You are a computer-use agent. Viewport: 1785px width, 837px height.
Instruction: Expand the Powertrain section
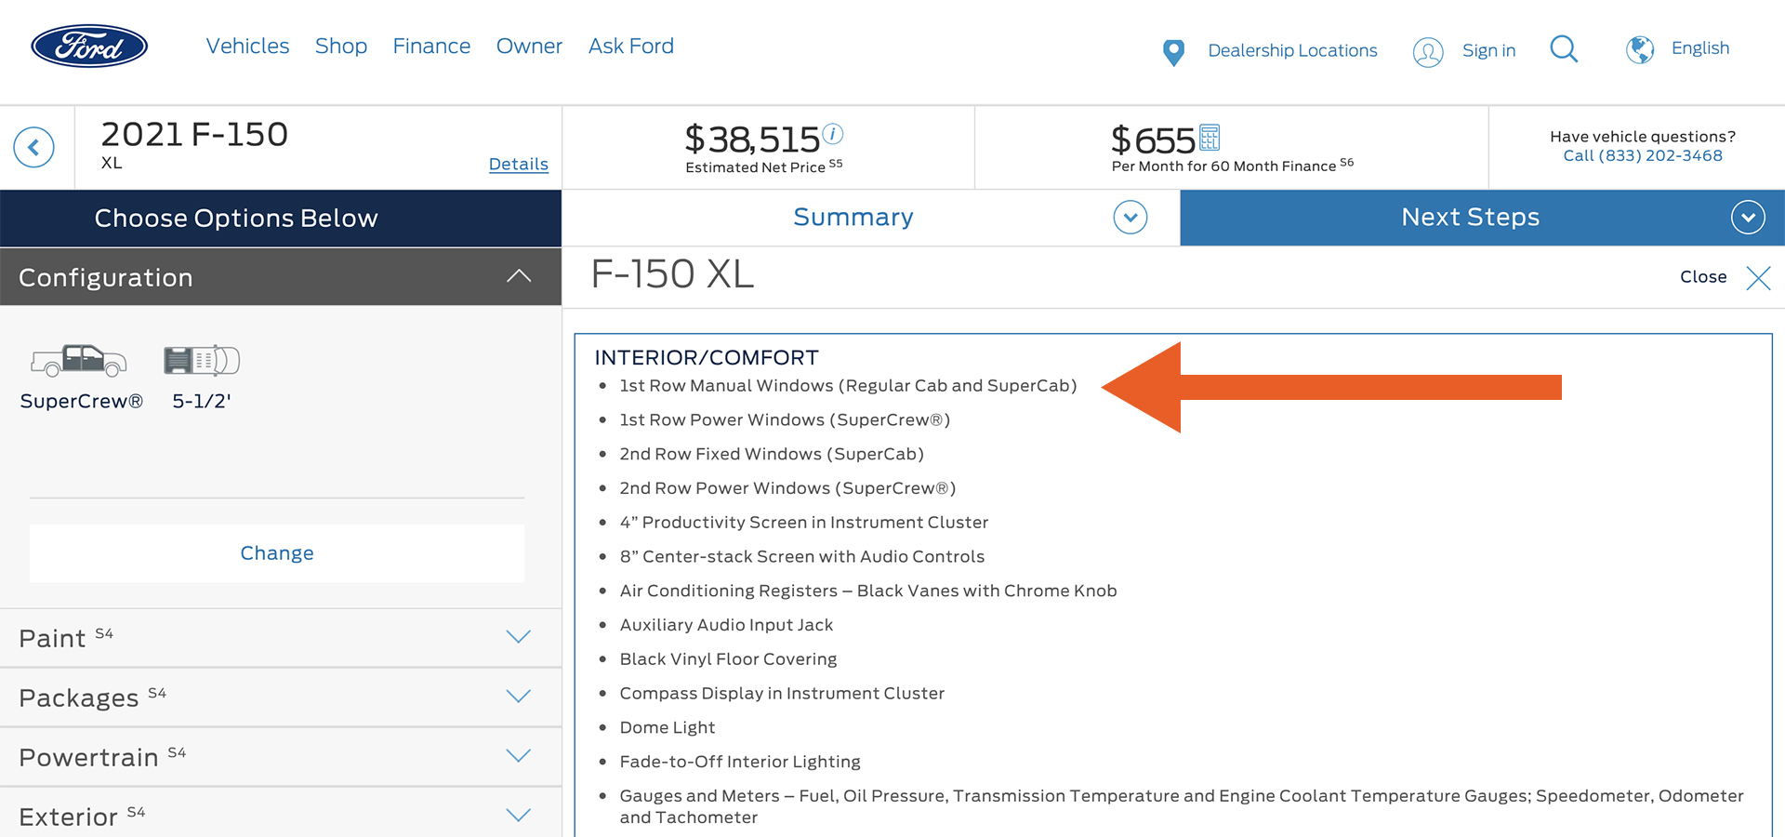click(518, 756)
